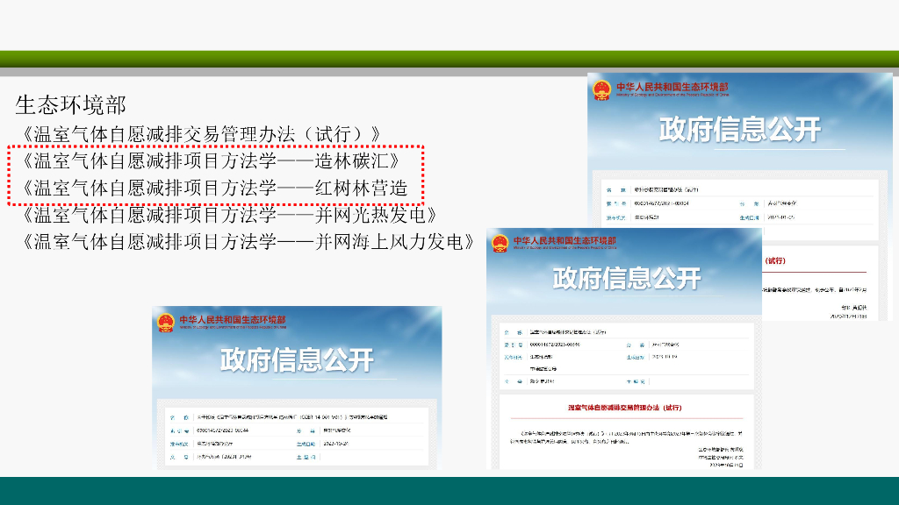Select the line ending with 造林碳汇
Image resolution: width=899 pixels, height=505 pixels.
pos(209,161)
